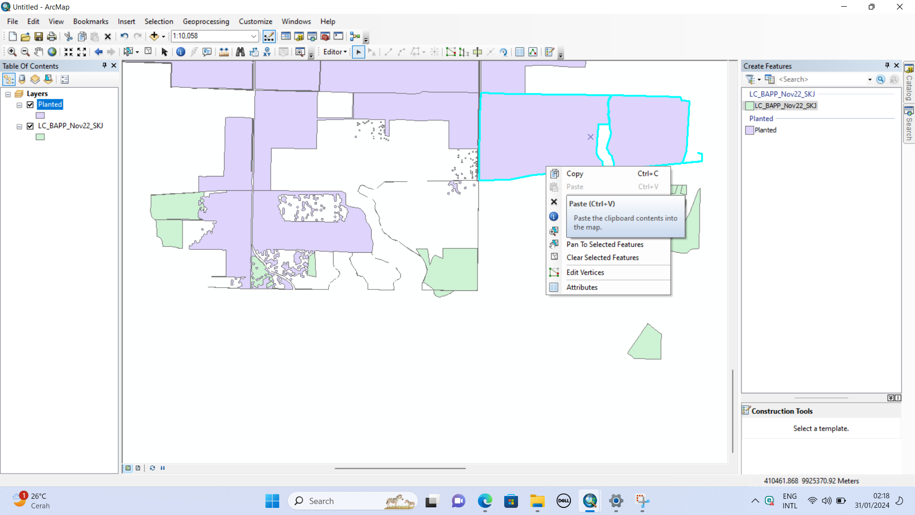Select the Planted feature template
Image resolution: width=915 pixels, height=515 pixels.
(765, 130)
